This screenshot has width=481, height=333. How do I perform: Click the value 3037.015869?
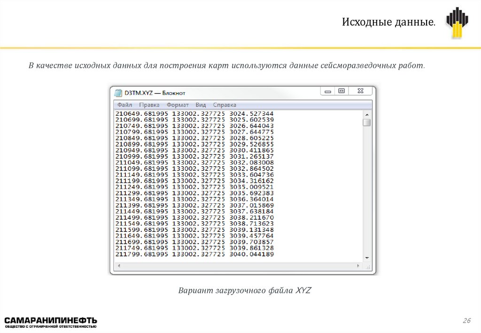[251, 205]
